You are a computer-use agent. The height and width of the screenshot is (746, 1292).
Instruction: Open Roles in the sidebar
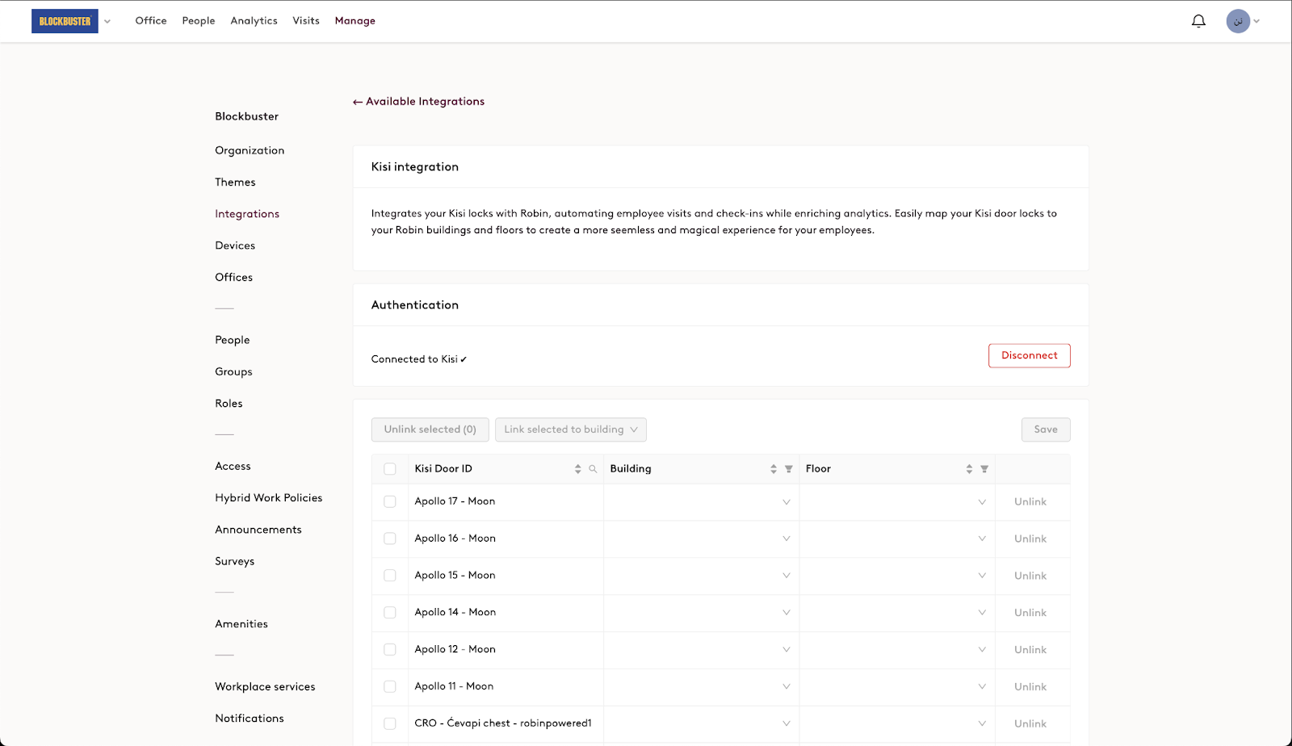pyautogui.click(x=229, y=404)
